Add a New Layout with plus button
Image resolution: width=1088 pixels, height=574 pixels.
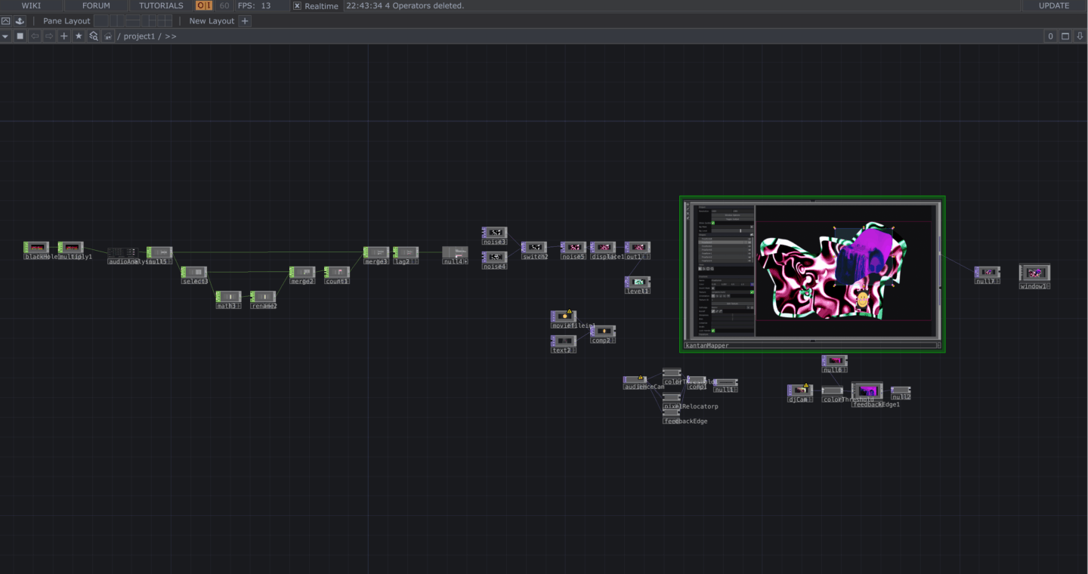coord(245,21)
